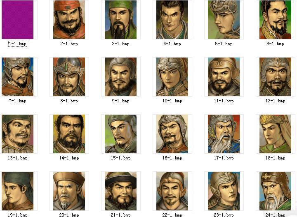The height and width of the screenshot is (217, 297).
Task: Open the 4-1.bmp bareheaded warrior portrait
Action: tap(172, 20)
